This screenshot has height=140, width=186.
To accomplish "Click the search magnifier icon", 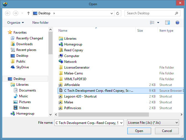I will pyautogui.click(x=176, y=13).
